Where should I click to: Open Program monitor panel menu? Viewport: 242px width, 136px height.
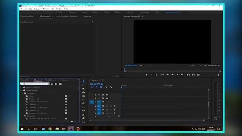click(142, 17)
